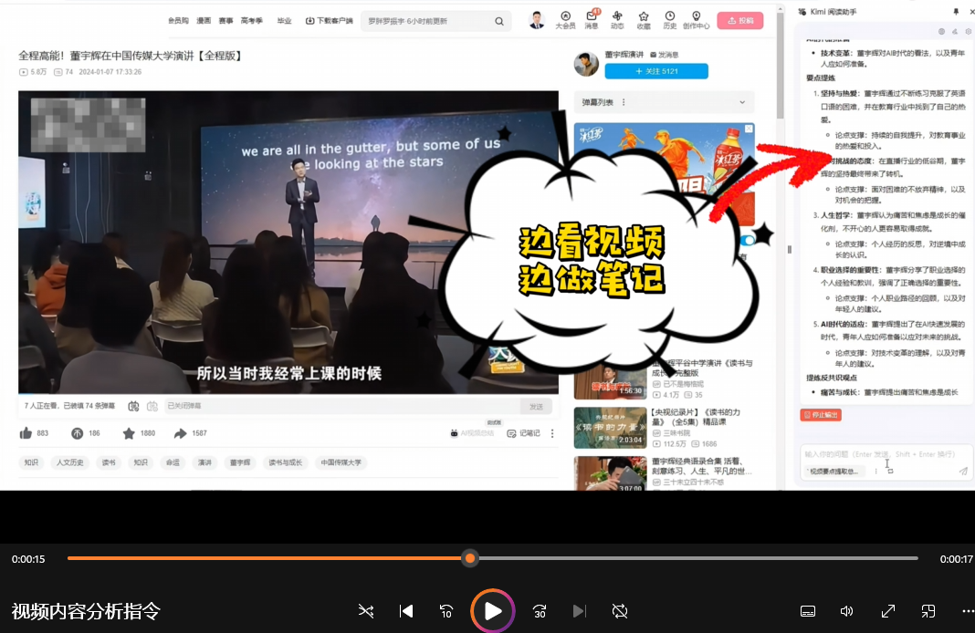Click the 发送 send danmaku button
This screenshot has height=633, width=975.
(536, 406)
